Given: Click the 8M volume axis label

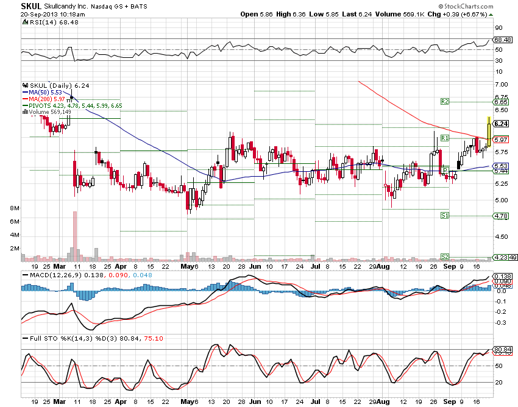Looking at the screenshot, I should click(x=15, y=208).
